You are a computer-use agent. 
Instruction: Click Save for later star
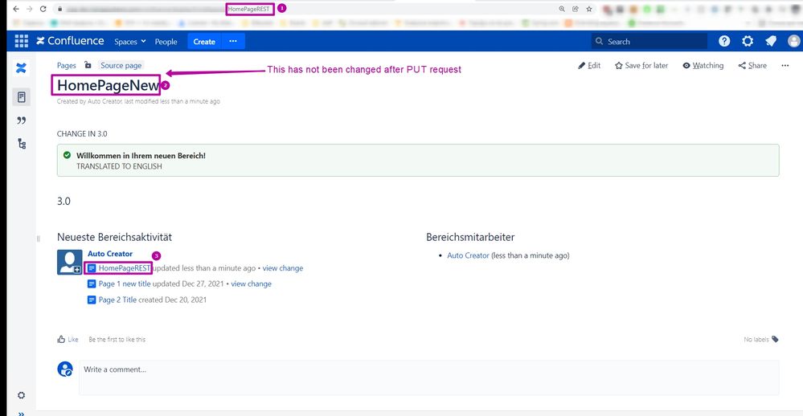(641, 66)
